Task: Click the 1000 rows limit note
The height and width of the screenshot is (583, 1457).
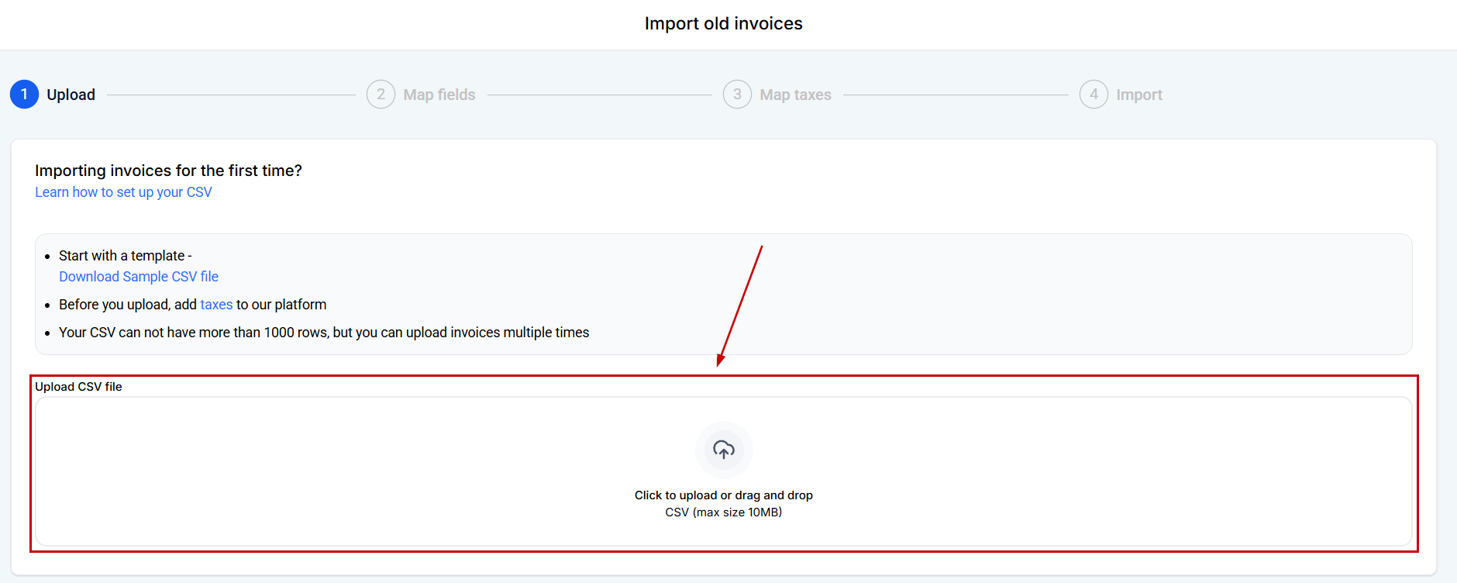Action: 324,333
